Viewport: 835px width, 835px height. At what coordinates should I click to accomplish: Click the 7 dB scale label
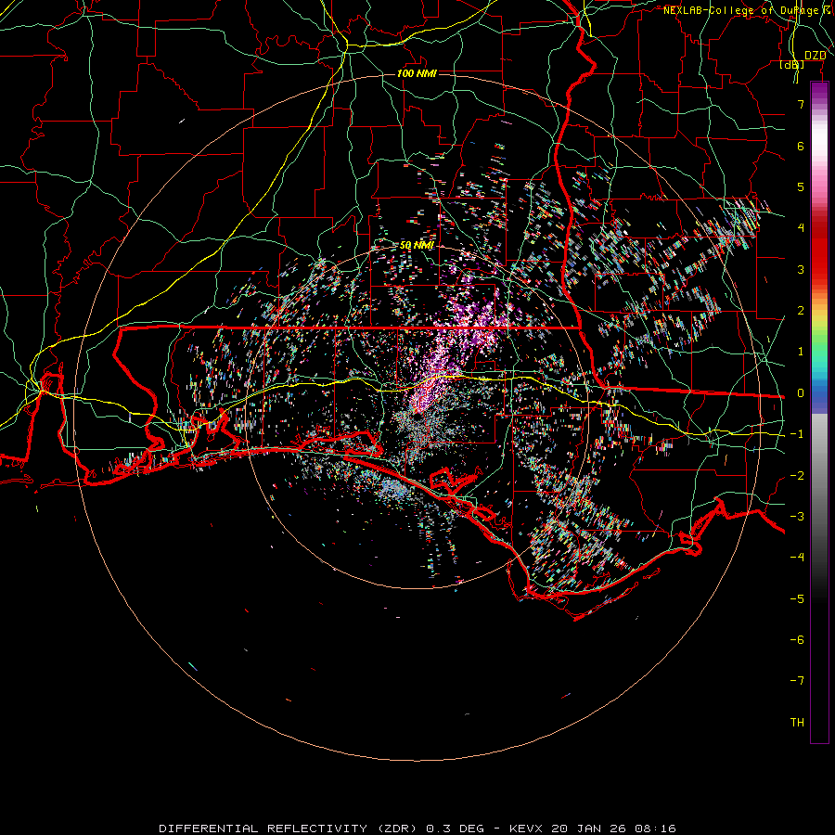point(801,105)
